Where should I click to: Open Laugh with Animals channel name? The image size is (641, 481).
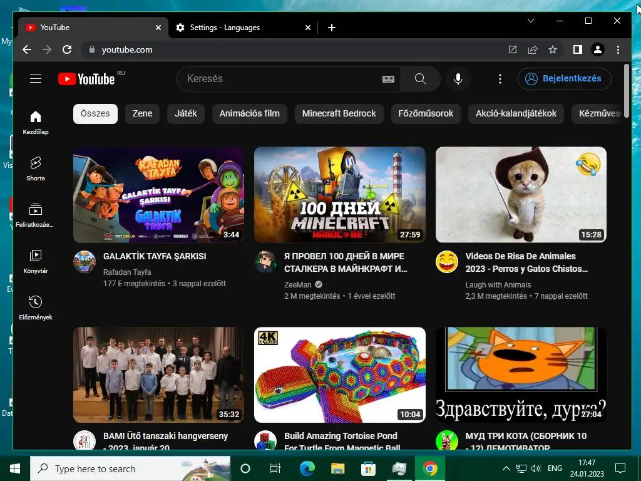point(498,285)
